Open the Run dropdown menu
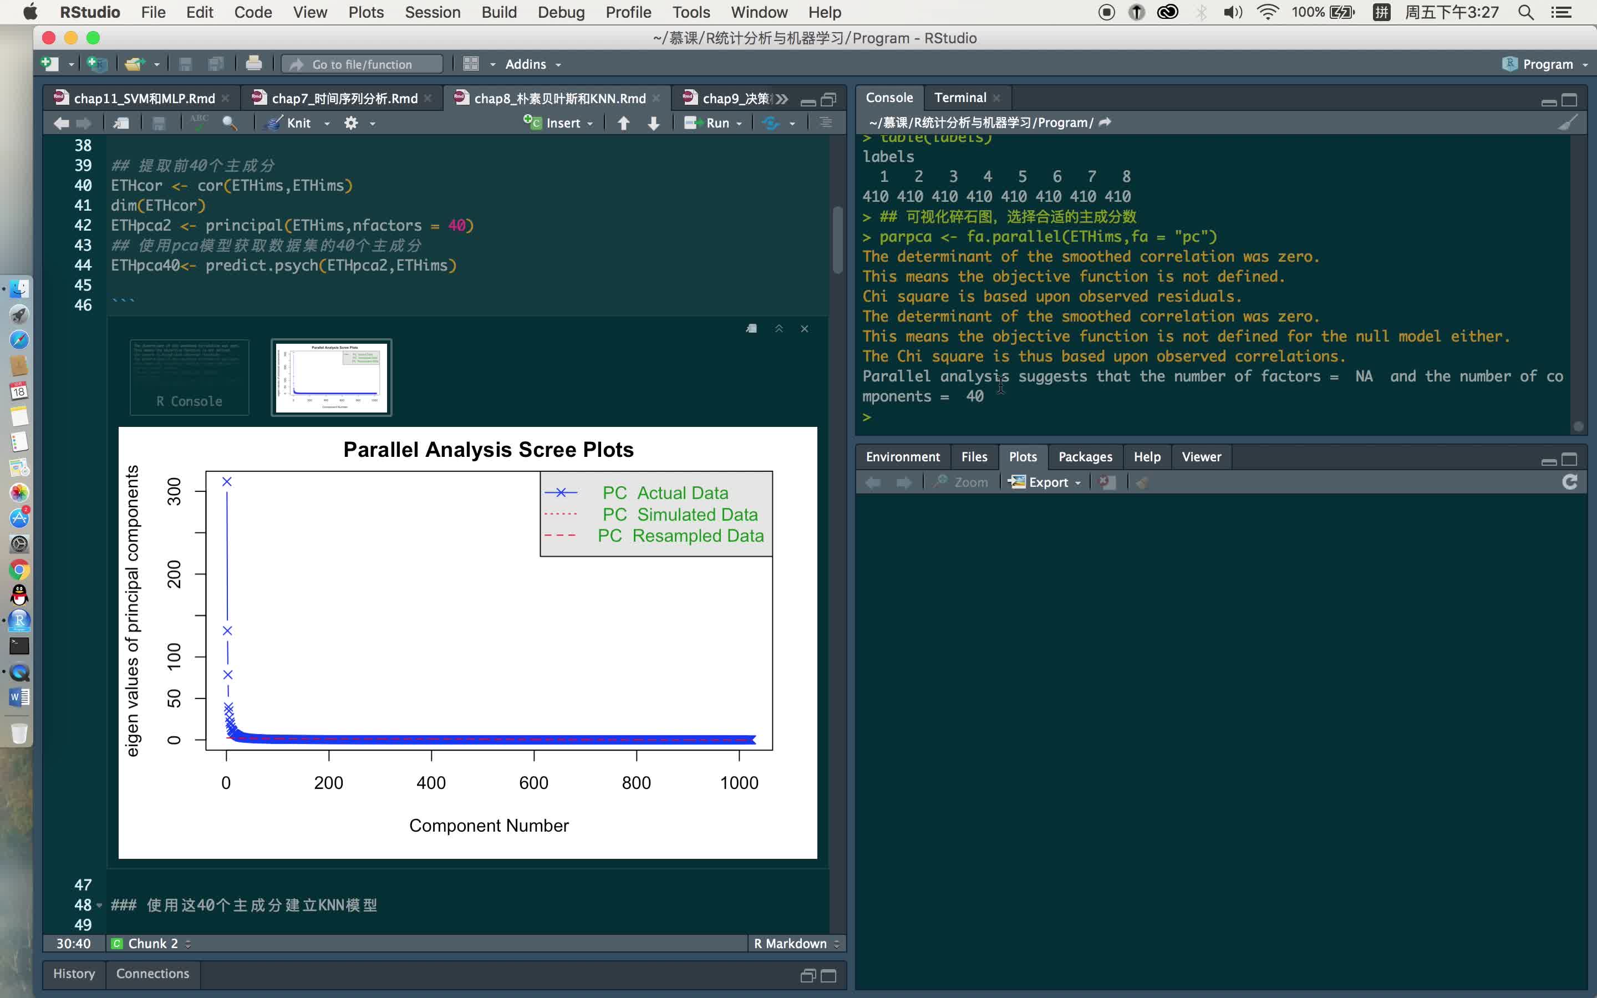 [x=739, y=124]
